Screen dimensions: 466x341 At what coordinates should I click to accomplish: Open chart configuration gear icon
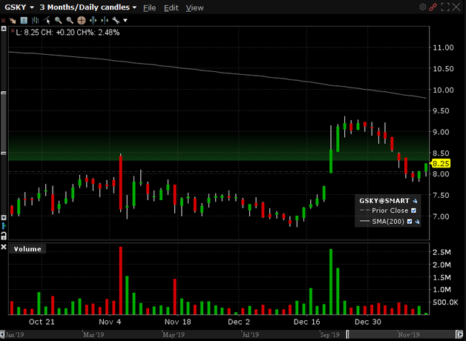[x=423, y=7]
